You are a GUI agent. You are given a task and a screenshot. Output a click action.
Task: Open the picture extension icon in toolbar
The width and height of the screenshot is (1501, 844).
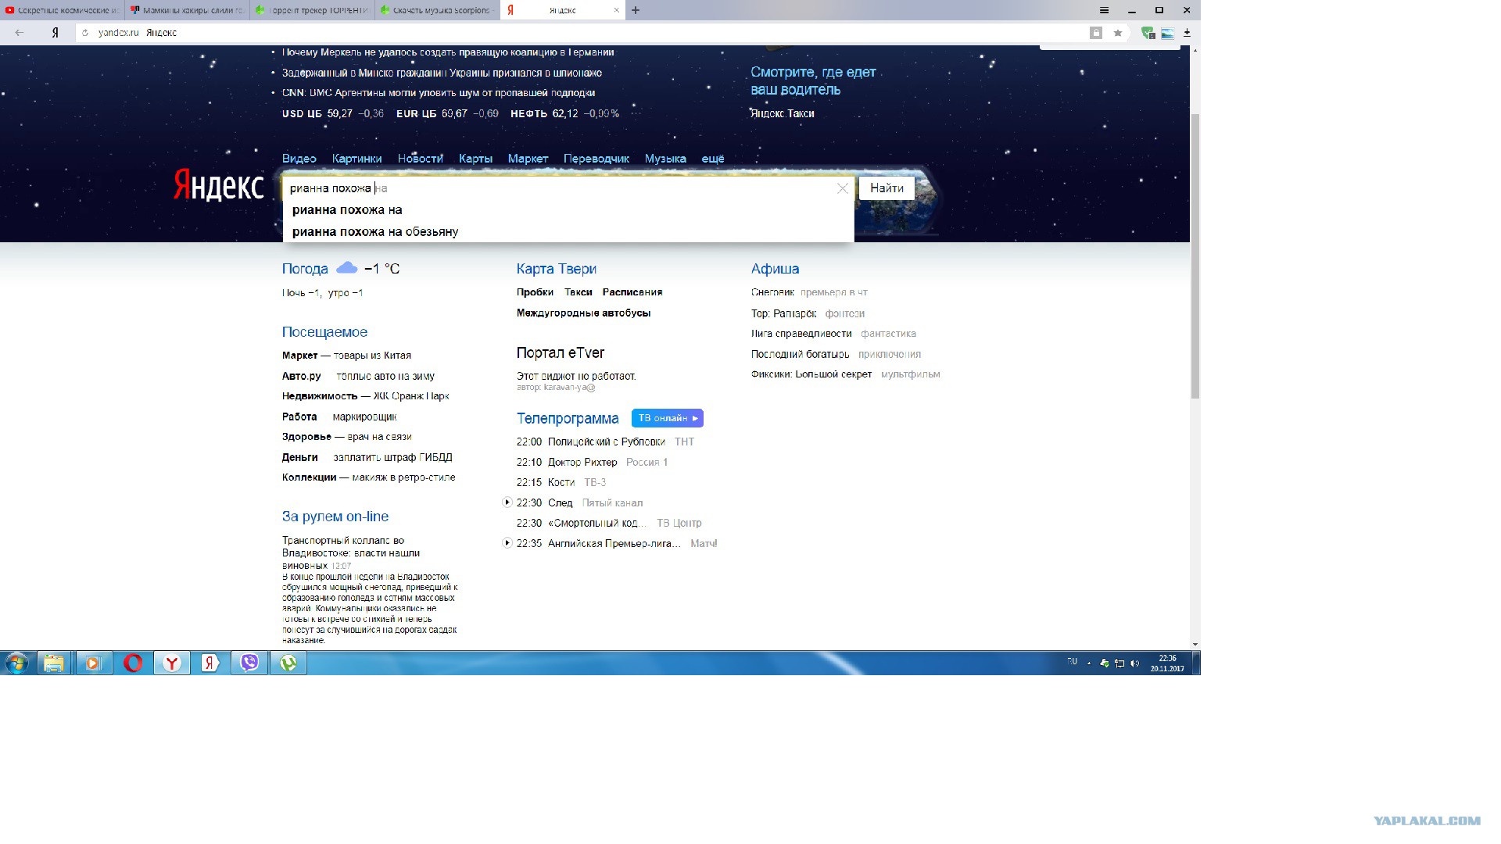click(x=1167, y=33)
